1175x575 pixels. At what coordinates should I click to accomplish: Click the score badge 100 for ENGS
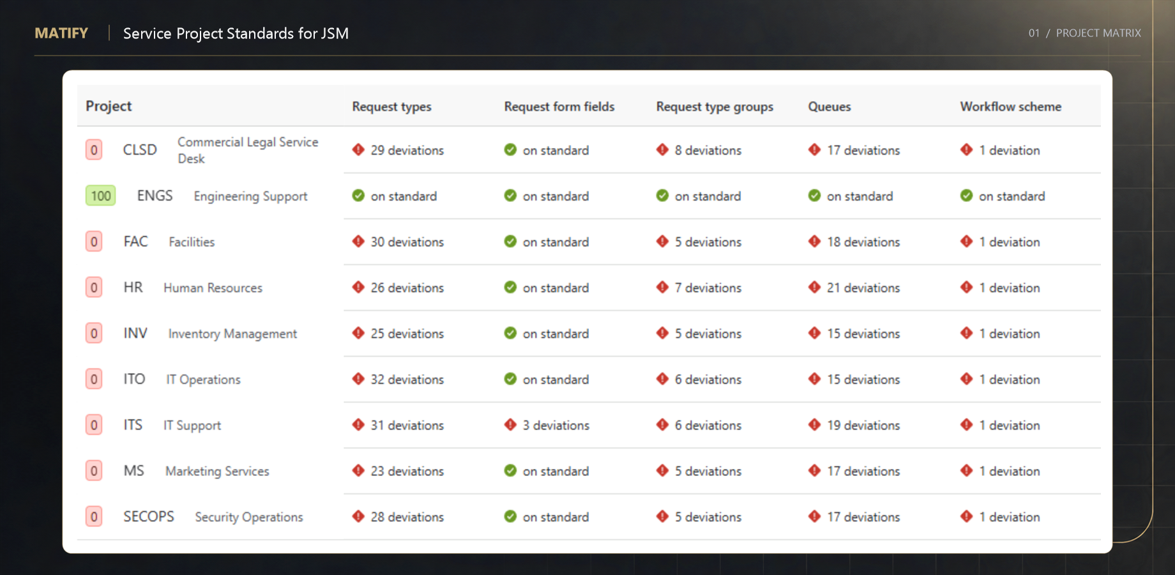coord(101,195)
